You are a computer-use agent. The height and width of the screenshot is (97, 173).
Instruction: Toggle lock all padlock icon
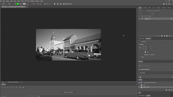pos(150,16)
